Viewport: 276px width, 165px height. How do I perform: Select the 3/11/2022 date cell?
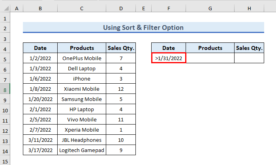point(40,140)
